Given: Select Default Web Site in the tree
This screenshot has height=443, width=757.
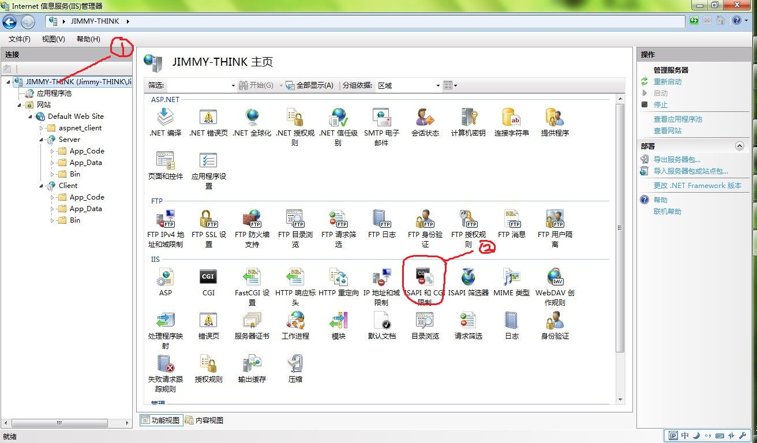Looking at the screenshot, I should 76,117.
